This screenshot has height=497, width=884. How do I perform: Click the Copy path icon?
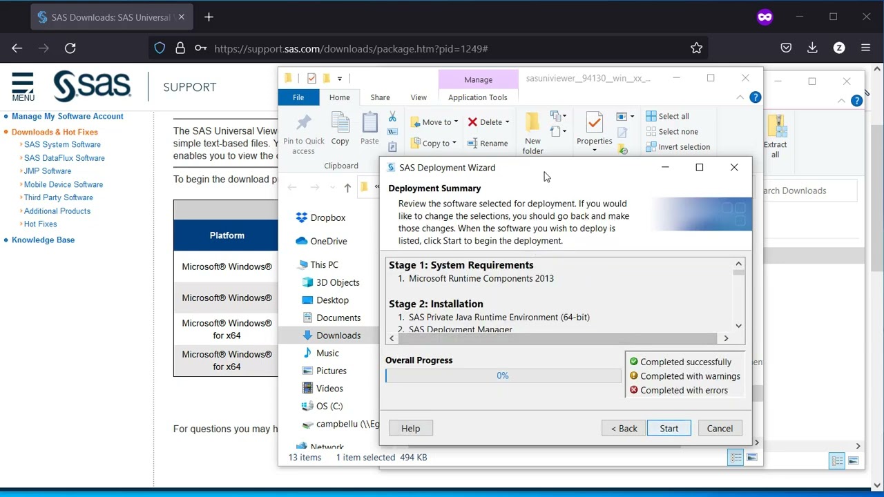pyautogui.click(x=392, y=131)
